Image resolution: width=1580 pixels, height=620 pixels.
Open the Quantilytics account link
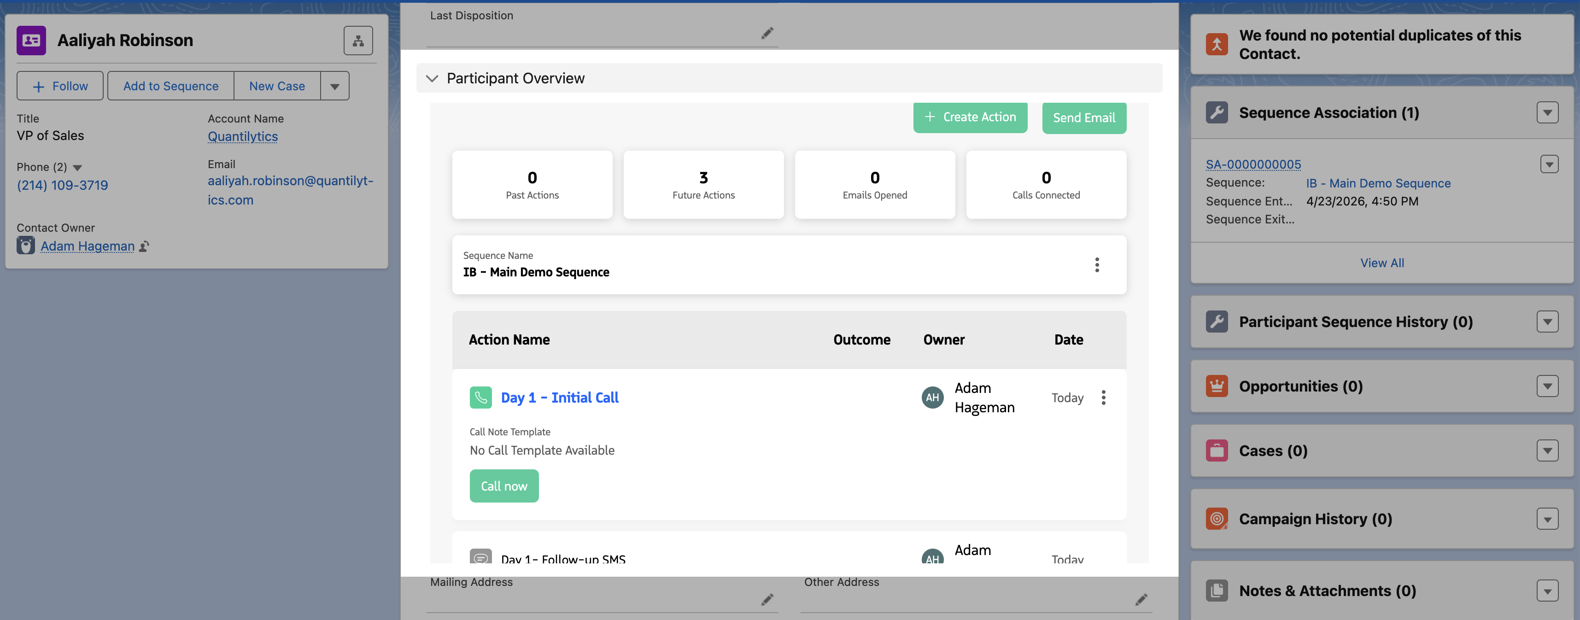242,136
